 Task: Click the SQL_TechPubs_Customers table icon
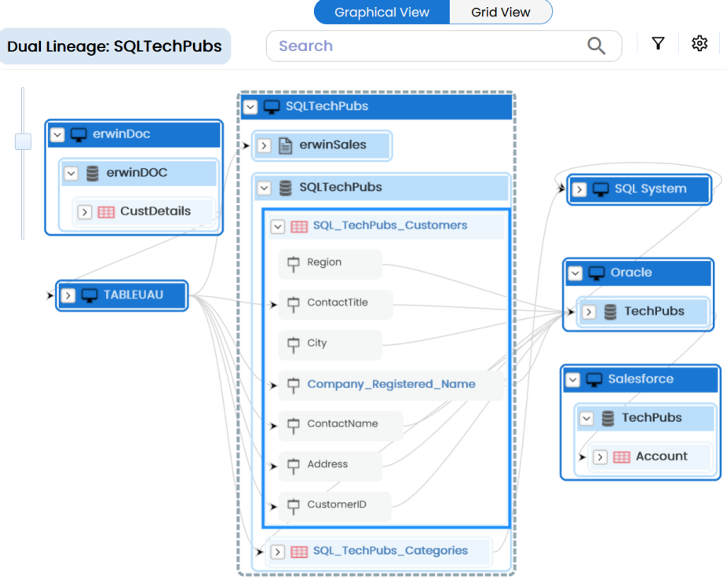[x=299, y=227]
